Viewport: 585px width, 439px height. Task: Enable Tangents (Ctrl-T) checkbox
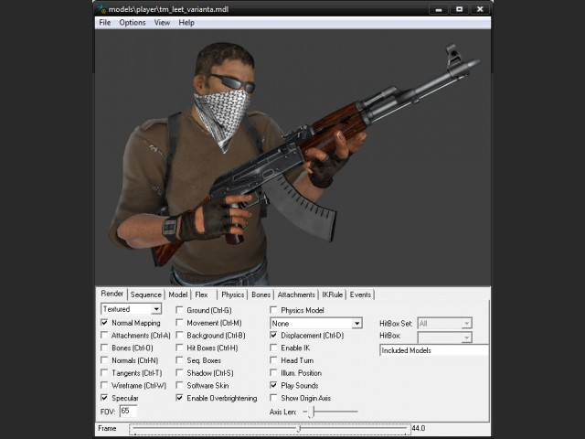click(104, 373)
